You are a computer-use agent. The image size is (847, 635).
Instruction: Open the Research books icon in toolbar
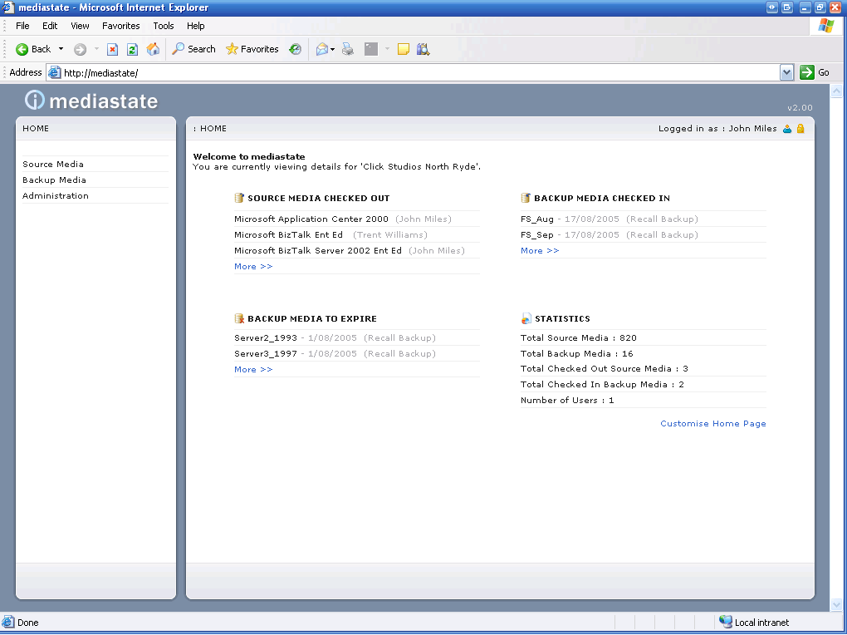(423, 49)
